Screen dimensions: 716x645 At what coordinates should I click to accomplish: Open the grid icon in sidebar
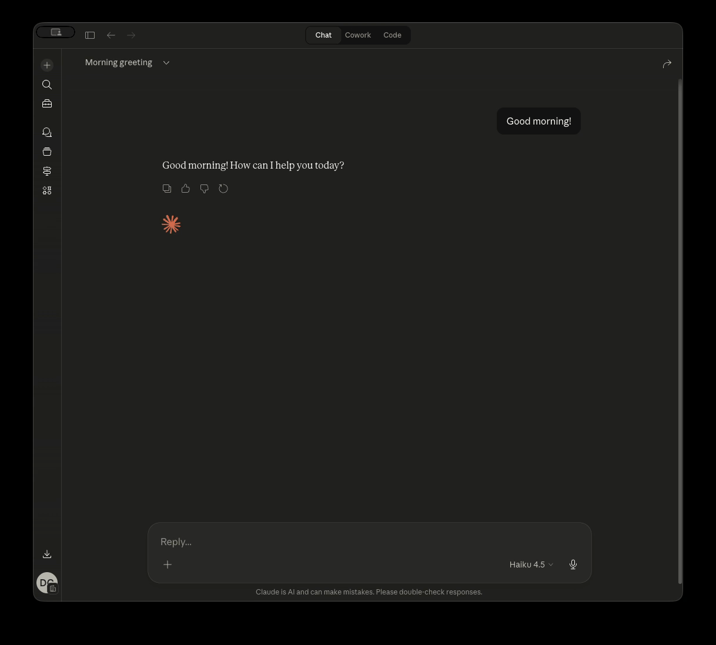click(x=47, y=190)
